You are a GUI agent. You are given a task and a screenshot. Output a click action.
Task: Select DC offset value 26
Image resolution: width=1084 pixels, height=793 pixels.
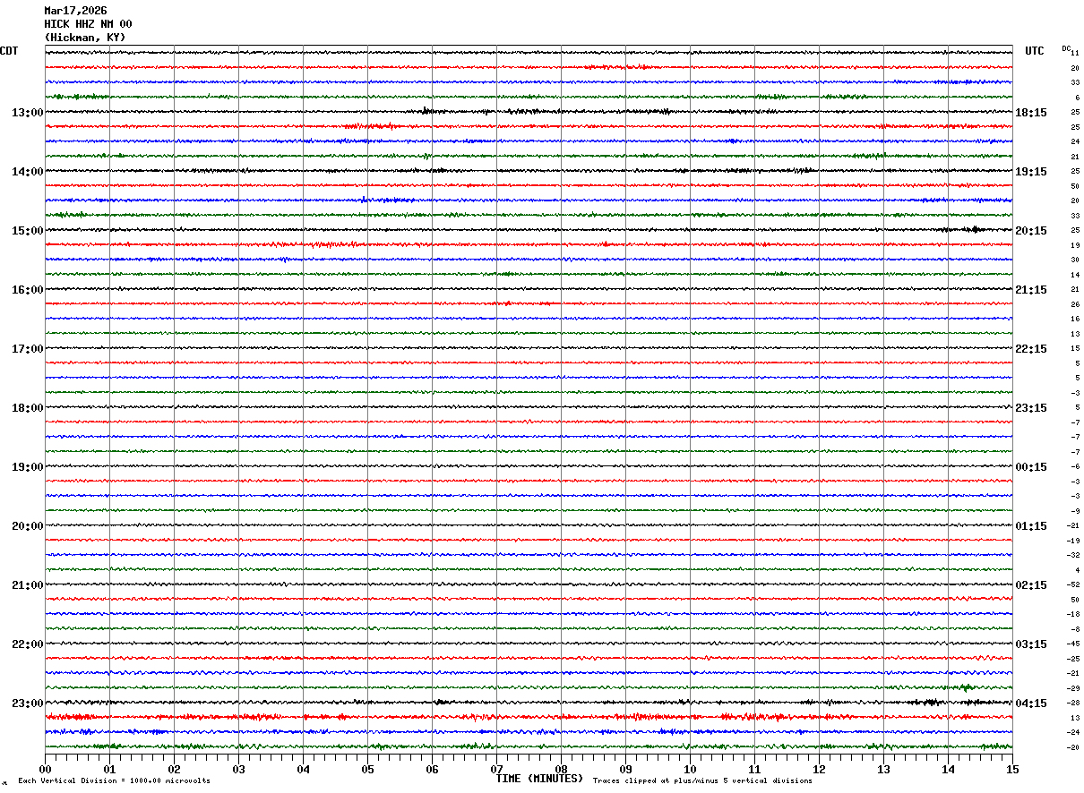click(x=1075, y=304)
